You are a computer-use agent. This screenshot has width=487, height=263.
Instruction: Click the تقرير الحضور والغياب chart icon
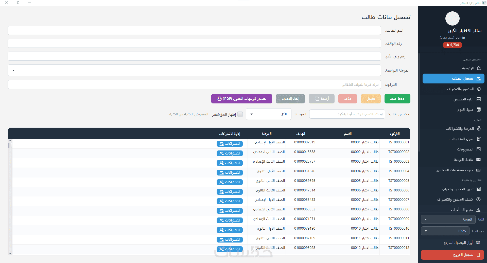pyautogui.click(x=479, y=189)
